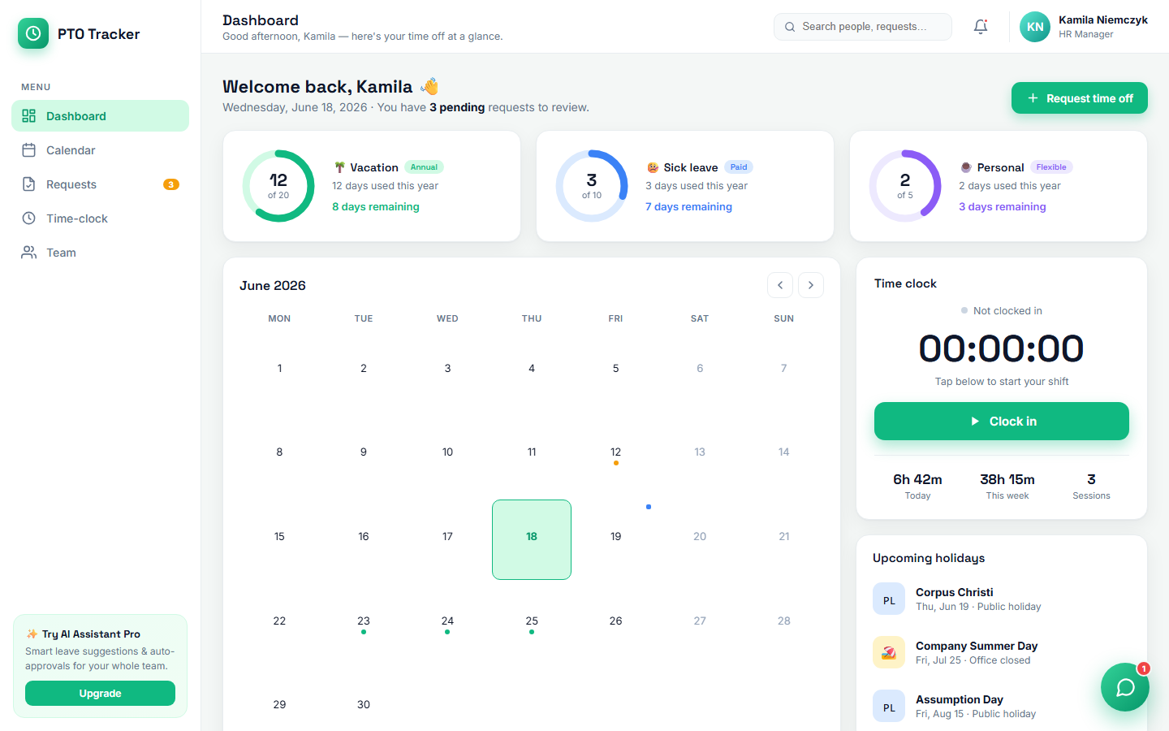Click the PTO Tracker clock logo
Image resolution: width=1169 pixels, height=731 pixels.
33,33
